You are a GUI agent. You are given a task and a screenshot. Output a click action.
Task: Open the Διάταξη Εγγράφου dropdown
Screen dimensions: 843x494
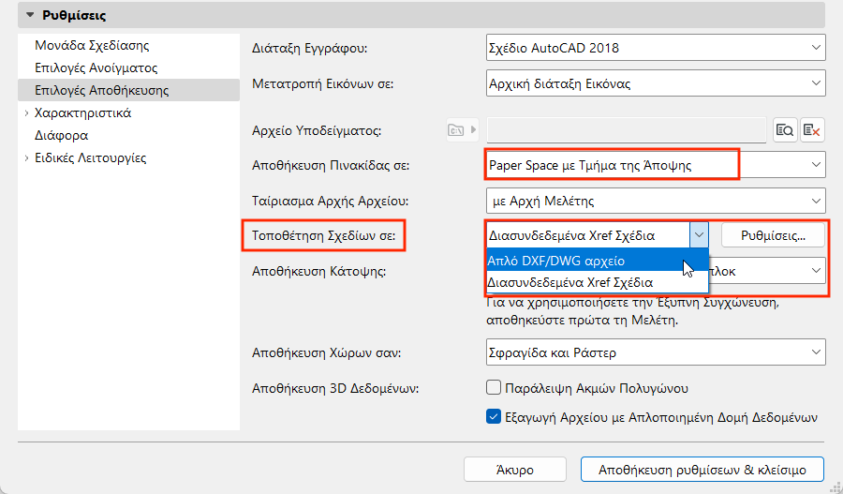(656, 48)
